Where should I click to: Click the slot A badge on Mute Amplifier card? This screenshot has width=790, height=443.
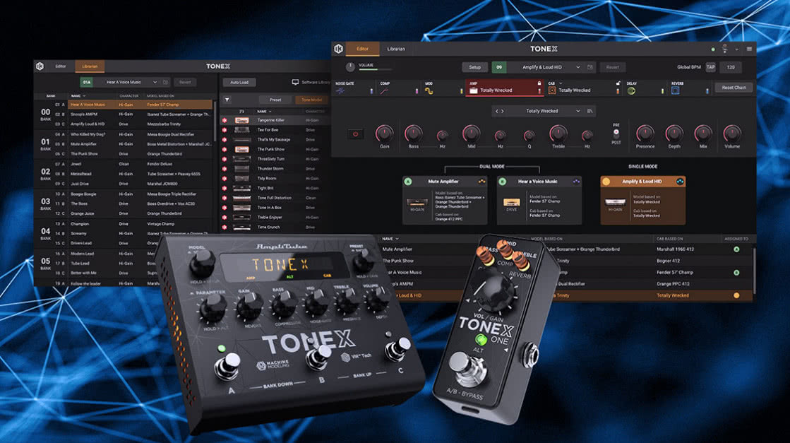coord(408,182)
